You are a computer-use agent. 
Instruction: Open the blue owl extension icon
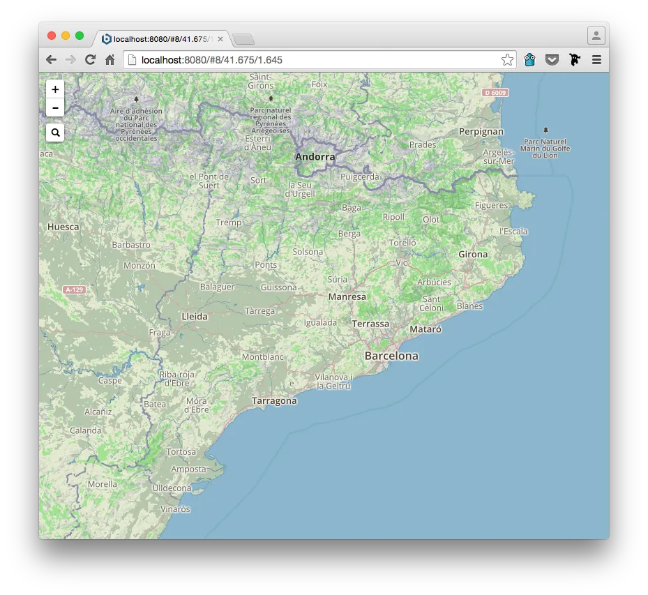(530, 60)
